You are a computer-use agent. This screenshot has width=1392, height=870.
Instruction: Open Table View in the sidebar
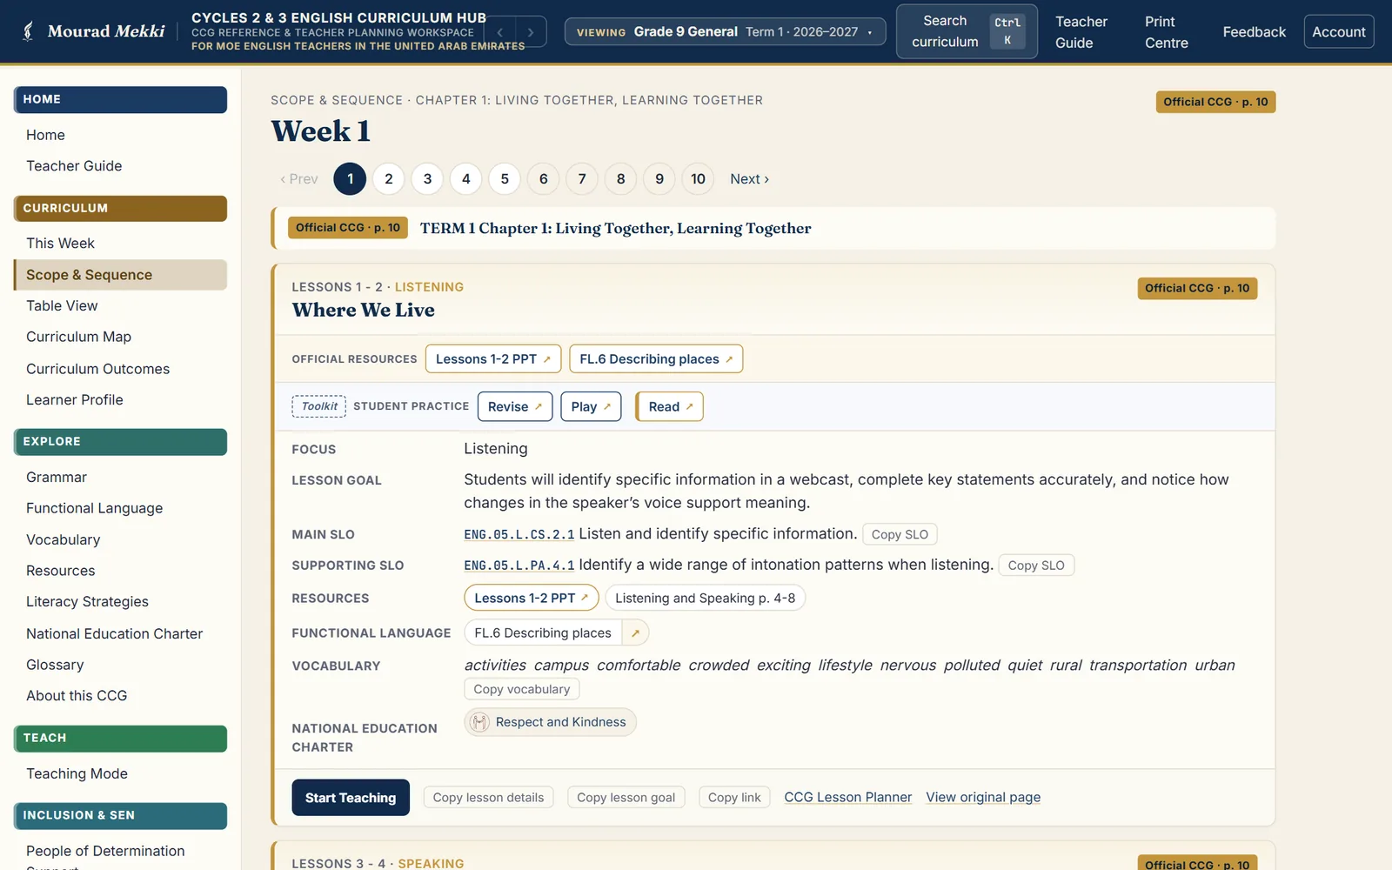(62, 306)
